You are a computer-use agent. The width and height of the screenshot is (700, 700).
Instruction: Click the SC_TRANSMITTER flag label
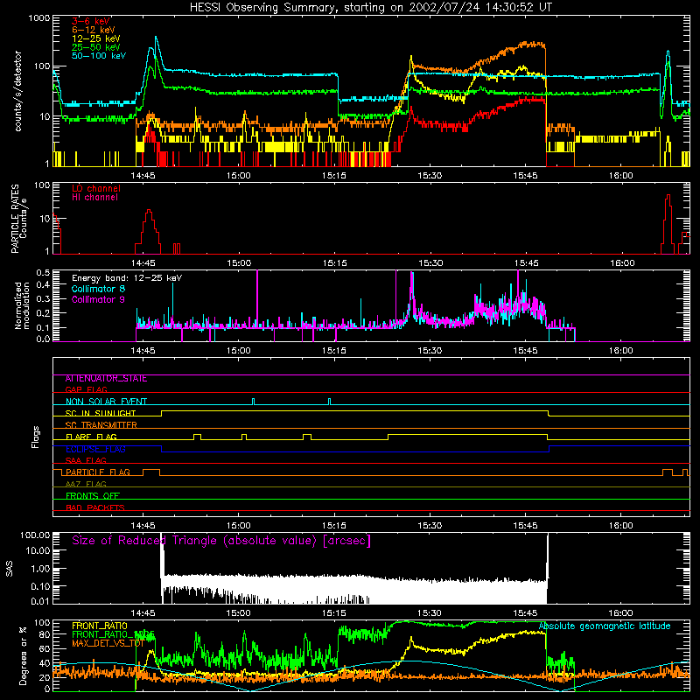[x=101, y=425]
